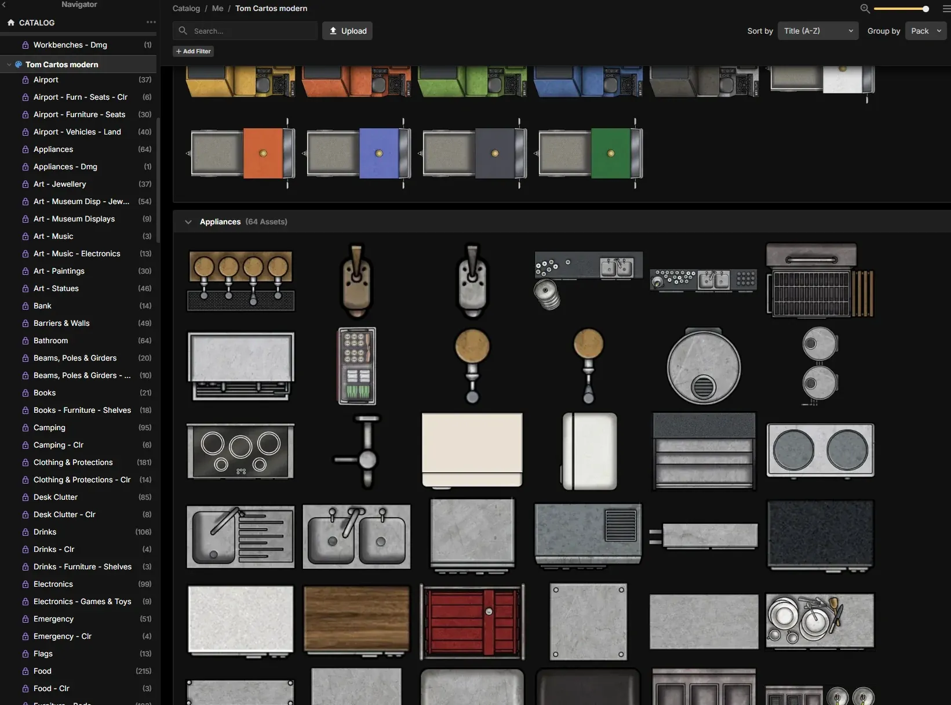The width and height of the screenshot is (951, 705).
Task: Click the search magnifier icon in the search box
Action: (183, 31)
